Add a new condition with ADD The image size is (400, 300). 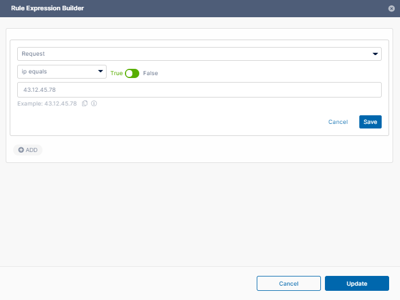(x=28, y=150)
